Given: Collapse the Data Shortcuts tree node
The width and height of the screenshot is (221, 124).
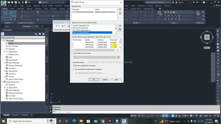Looking at the screenshot, I should click(2, 82).
